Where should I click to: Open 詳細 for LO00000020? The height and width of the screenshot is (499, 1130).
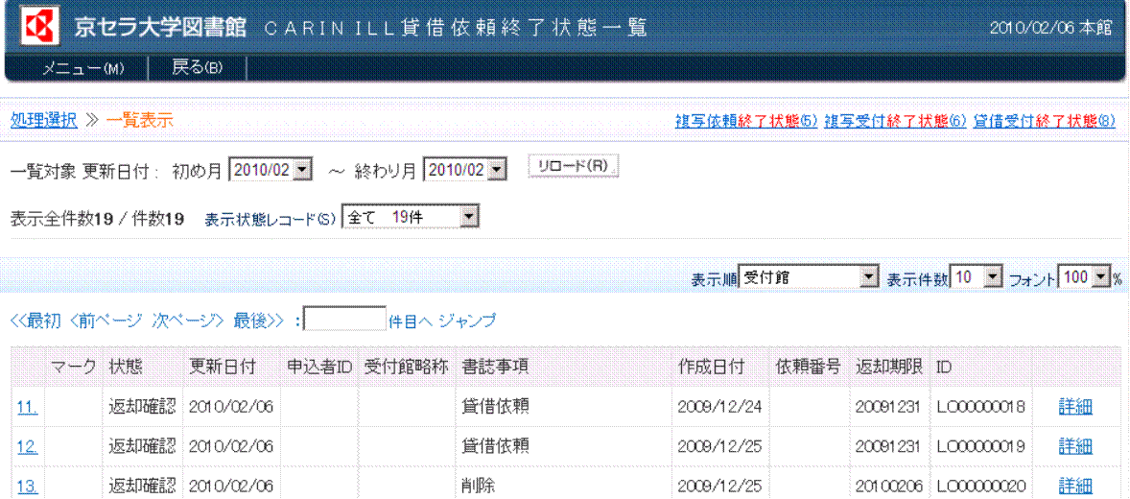click(1075, 487)
